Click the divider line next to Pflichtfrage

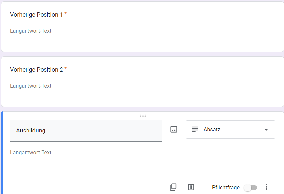206,188
